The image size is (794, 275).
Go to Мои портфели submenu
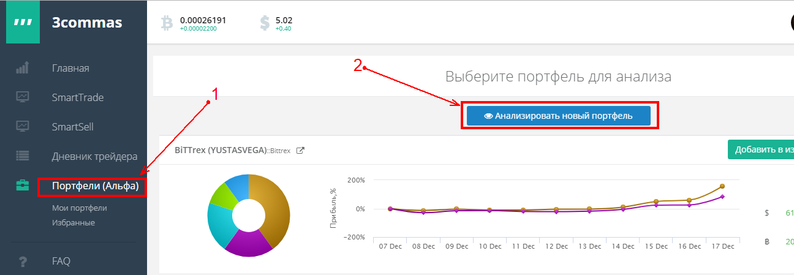coord(80,208)
